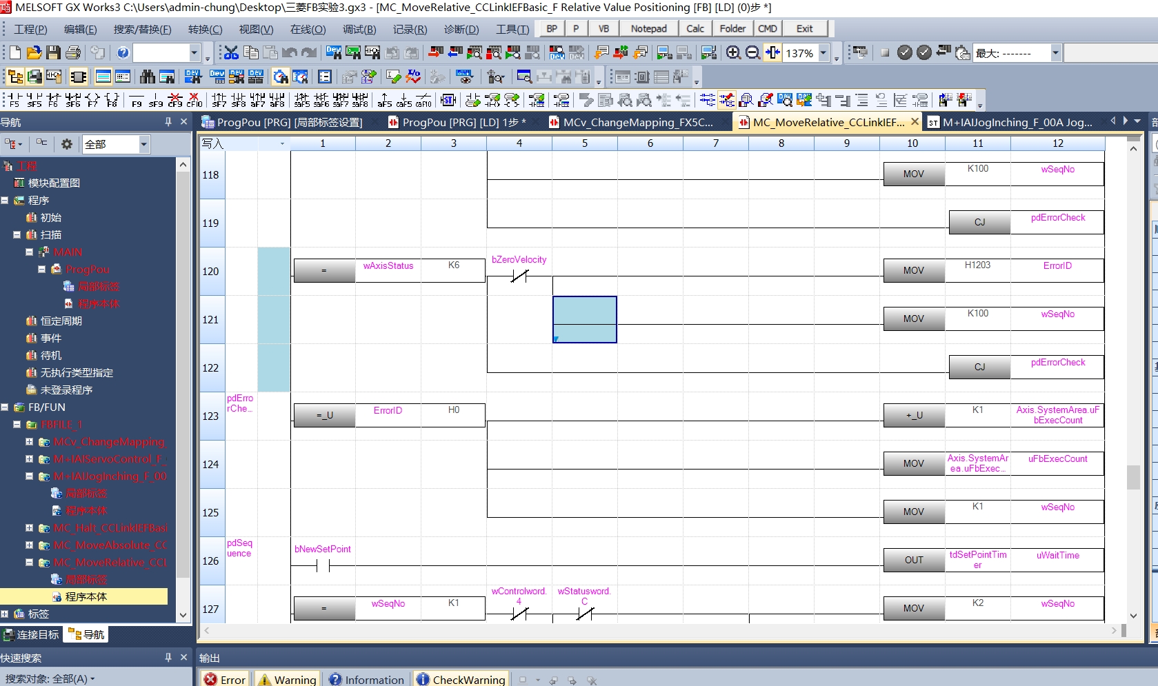Click the binoculars find device icon
The width and height of the screenshot is (1158, 686).
pos(148,77)
